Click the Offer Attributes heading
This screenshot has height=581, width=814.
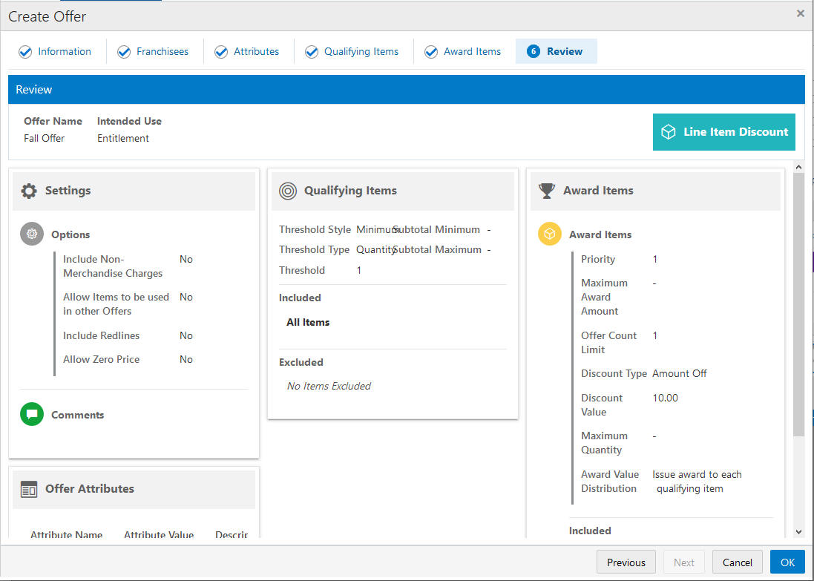pos(89,488)
